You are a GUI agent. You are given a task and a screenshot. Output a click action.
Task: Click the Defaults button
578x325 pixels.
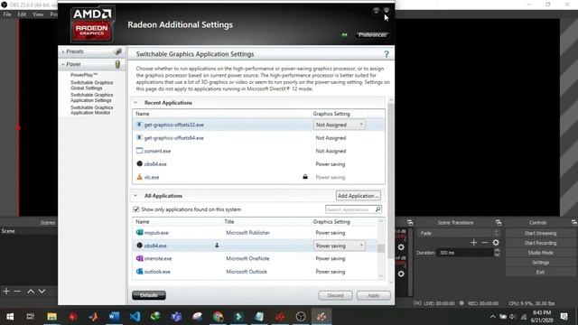[149, 295]
